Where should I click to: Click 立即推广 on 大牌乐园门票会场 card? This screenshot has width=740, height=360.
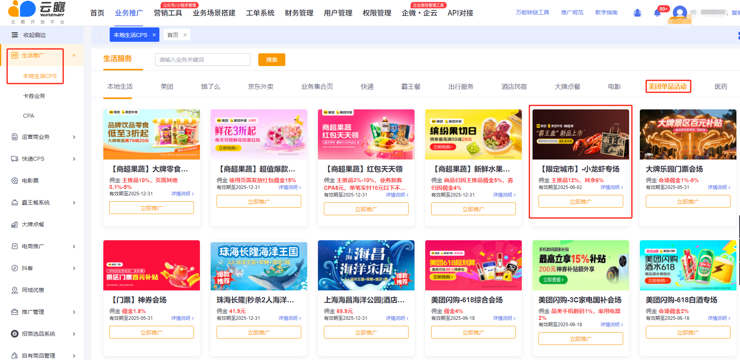click(x=688, y=202)
